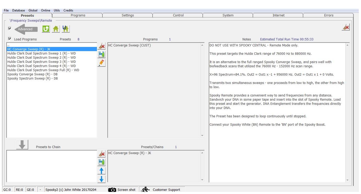The width and height of the screenshot is (361, 194).
Task: Open the Utils menu
Action: coord(57,10)
